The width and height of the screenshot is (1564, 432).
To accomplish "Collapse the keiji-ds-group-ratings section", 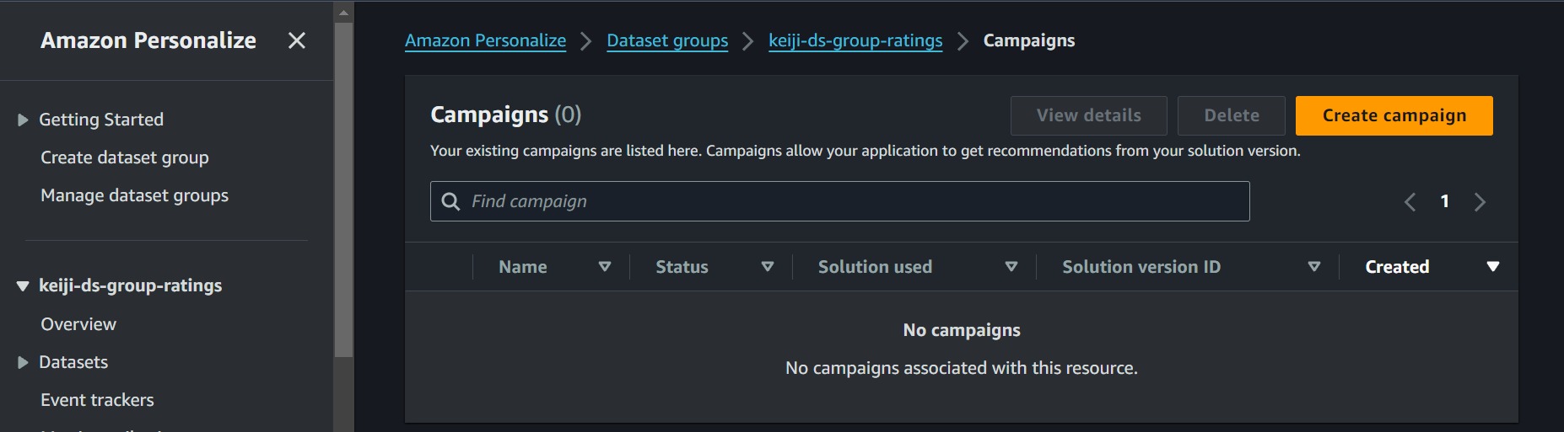I will [x=23, y=286].
